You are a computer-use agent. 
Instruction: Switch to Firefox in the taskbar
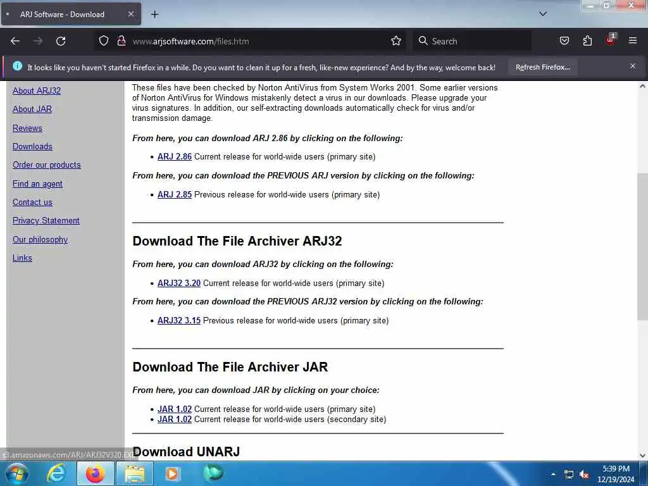tap(95, 473)
